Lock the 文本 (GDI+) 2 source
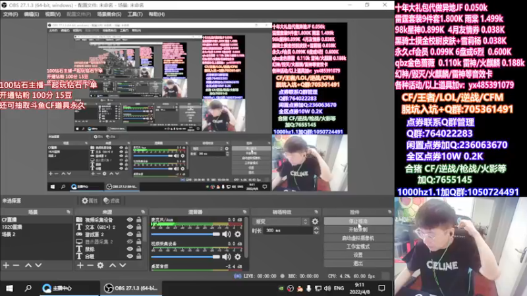This screenshot has height=296, width=527. [x=138, y=227]
